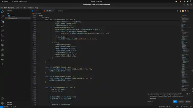Click the Visual Studio Code app menu in the top bar
Viewport: 193px width, 108px height.
point(19,1)
